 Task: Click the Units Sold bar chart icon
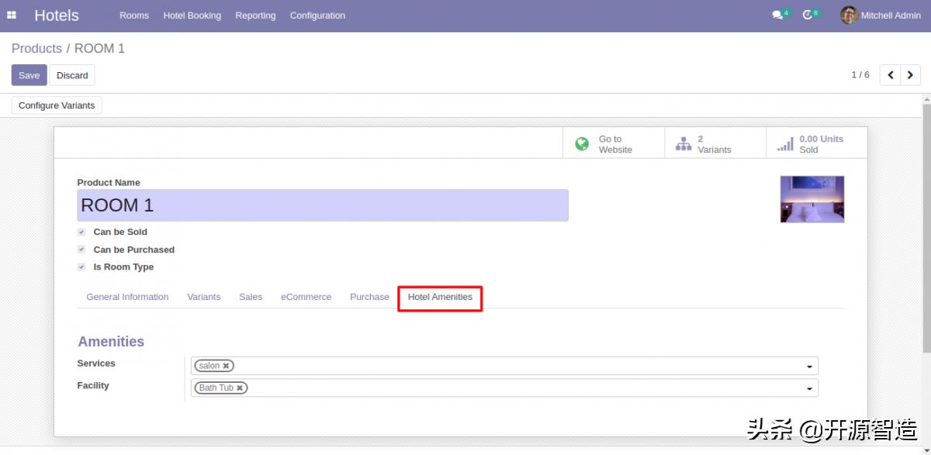785,144
